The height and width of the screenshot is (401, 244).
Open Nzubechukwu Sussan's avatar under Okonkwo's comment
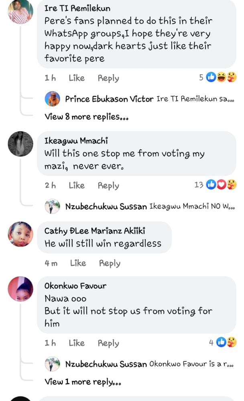pyautogui.click(x=53, y=364)
